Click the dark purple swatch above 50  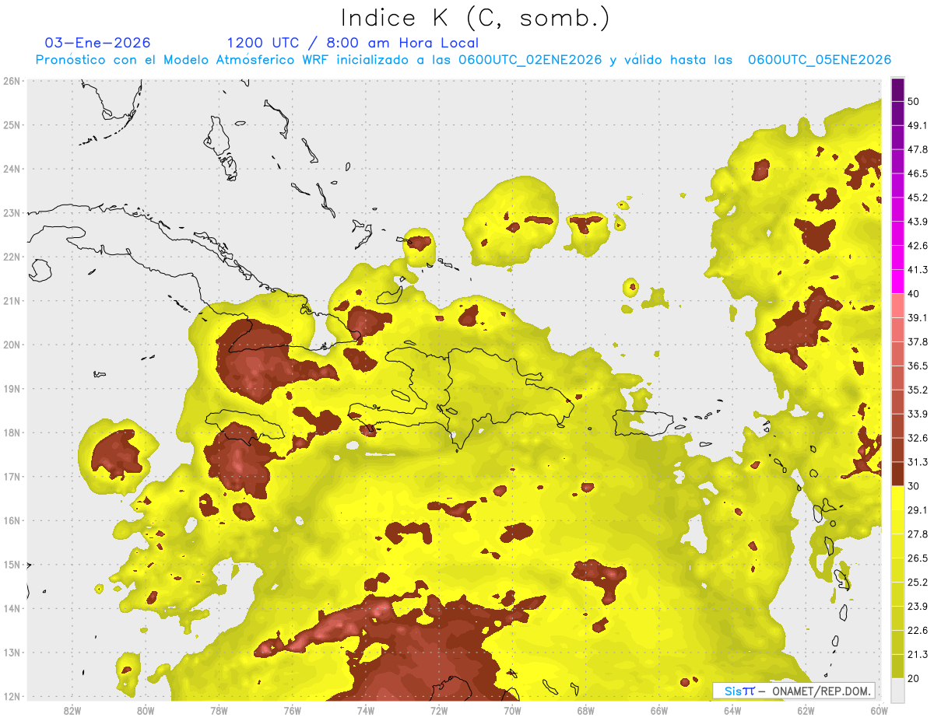click(x=897, y=89)
